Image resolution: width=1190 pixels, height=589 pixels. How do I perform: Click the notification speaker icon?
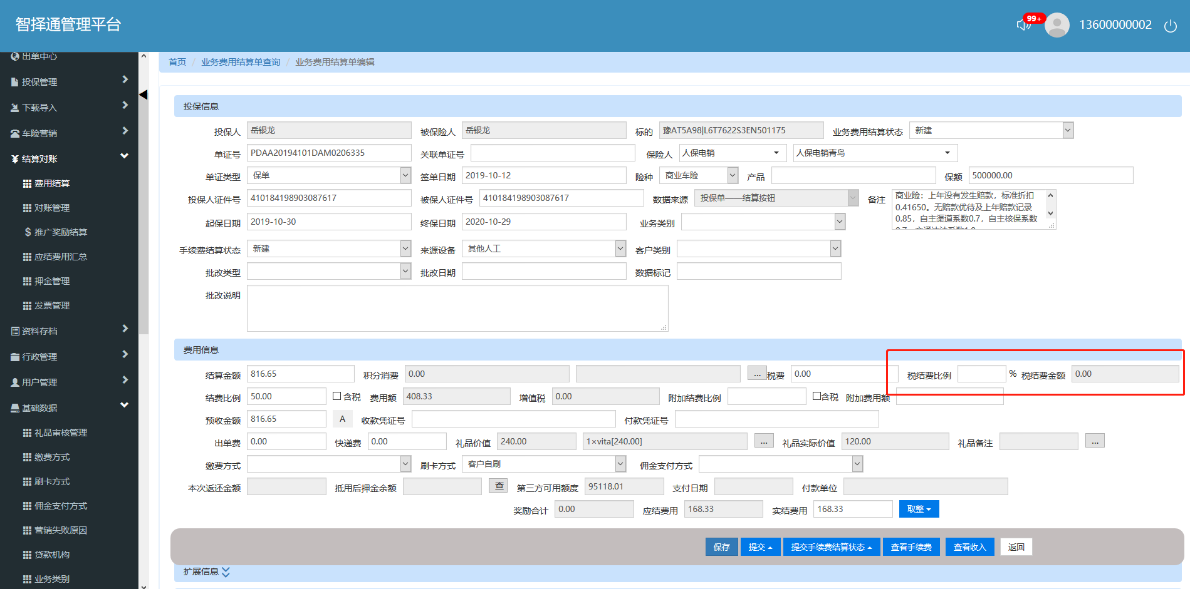coord(1023,25)
